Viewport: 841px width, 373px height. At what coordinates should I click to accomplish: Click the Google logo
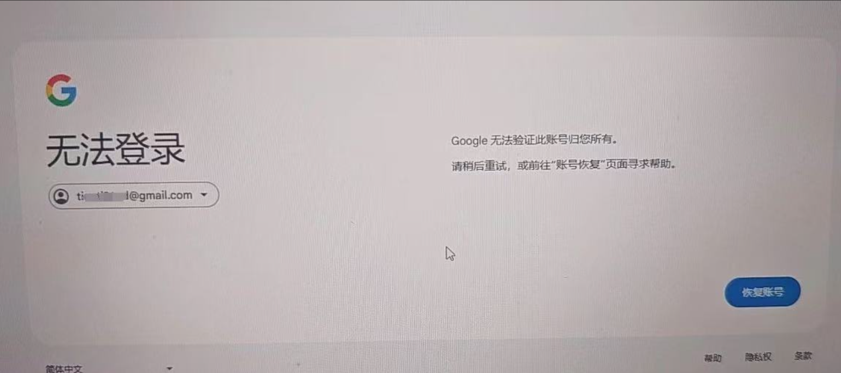pos(61,90)
